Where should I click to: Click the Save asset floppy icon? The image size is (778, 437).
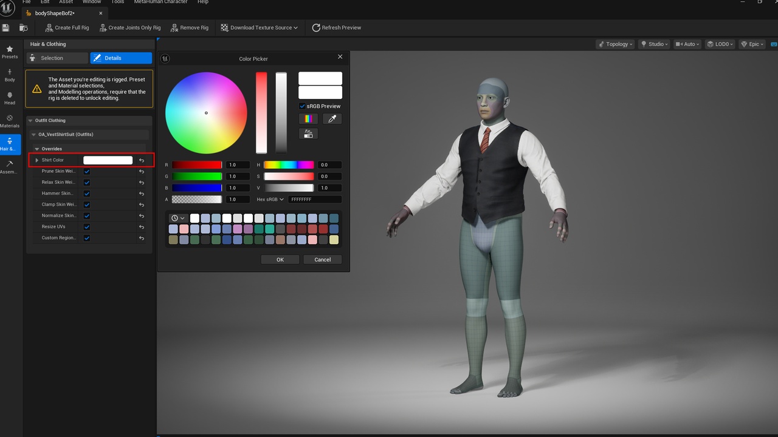6,27
